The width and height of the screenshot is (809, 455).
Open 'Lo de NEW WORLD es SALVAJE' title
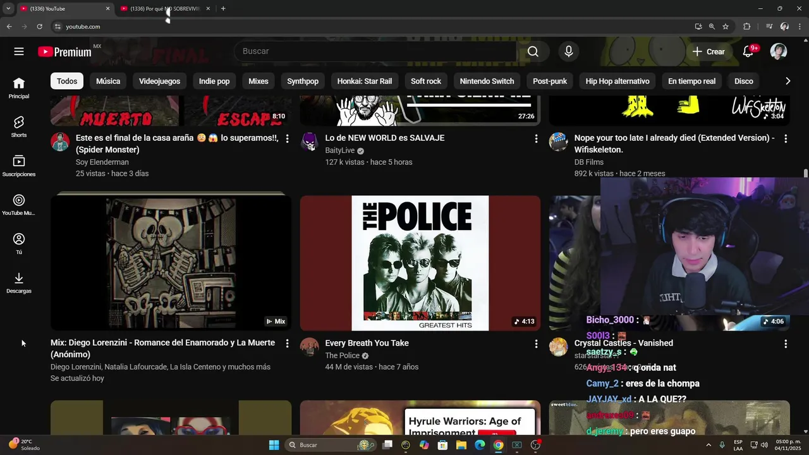pyautogui.click(x=384, y=138)
